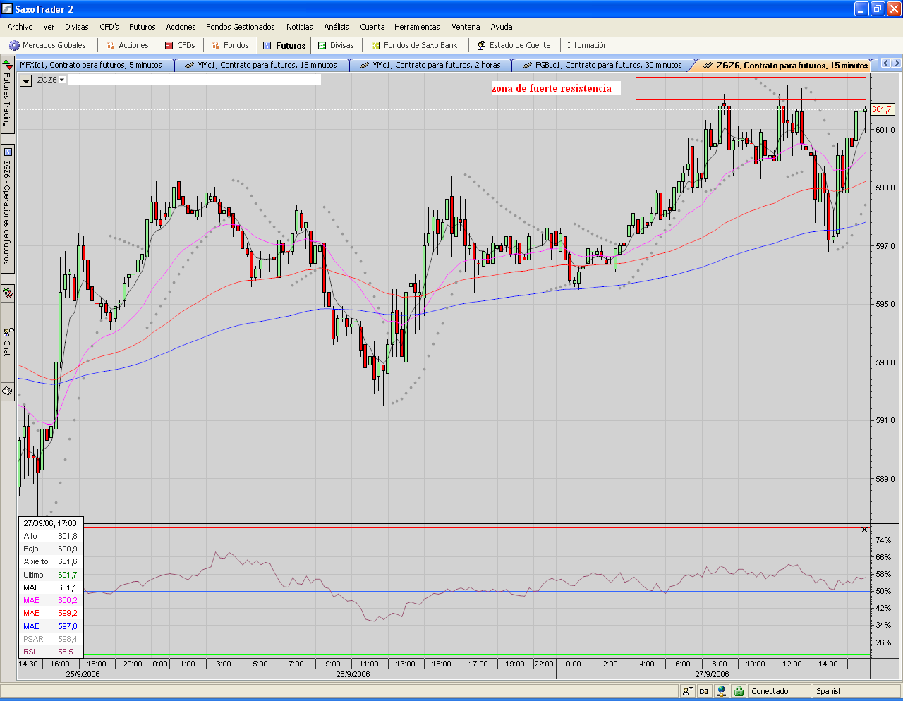Click the RSI 56,5 row
Screen dimensions: 903x701
(x=51, y=652)
